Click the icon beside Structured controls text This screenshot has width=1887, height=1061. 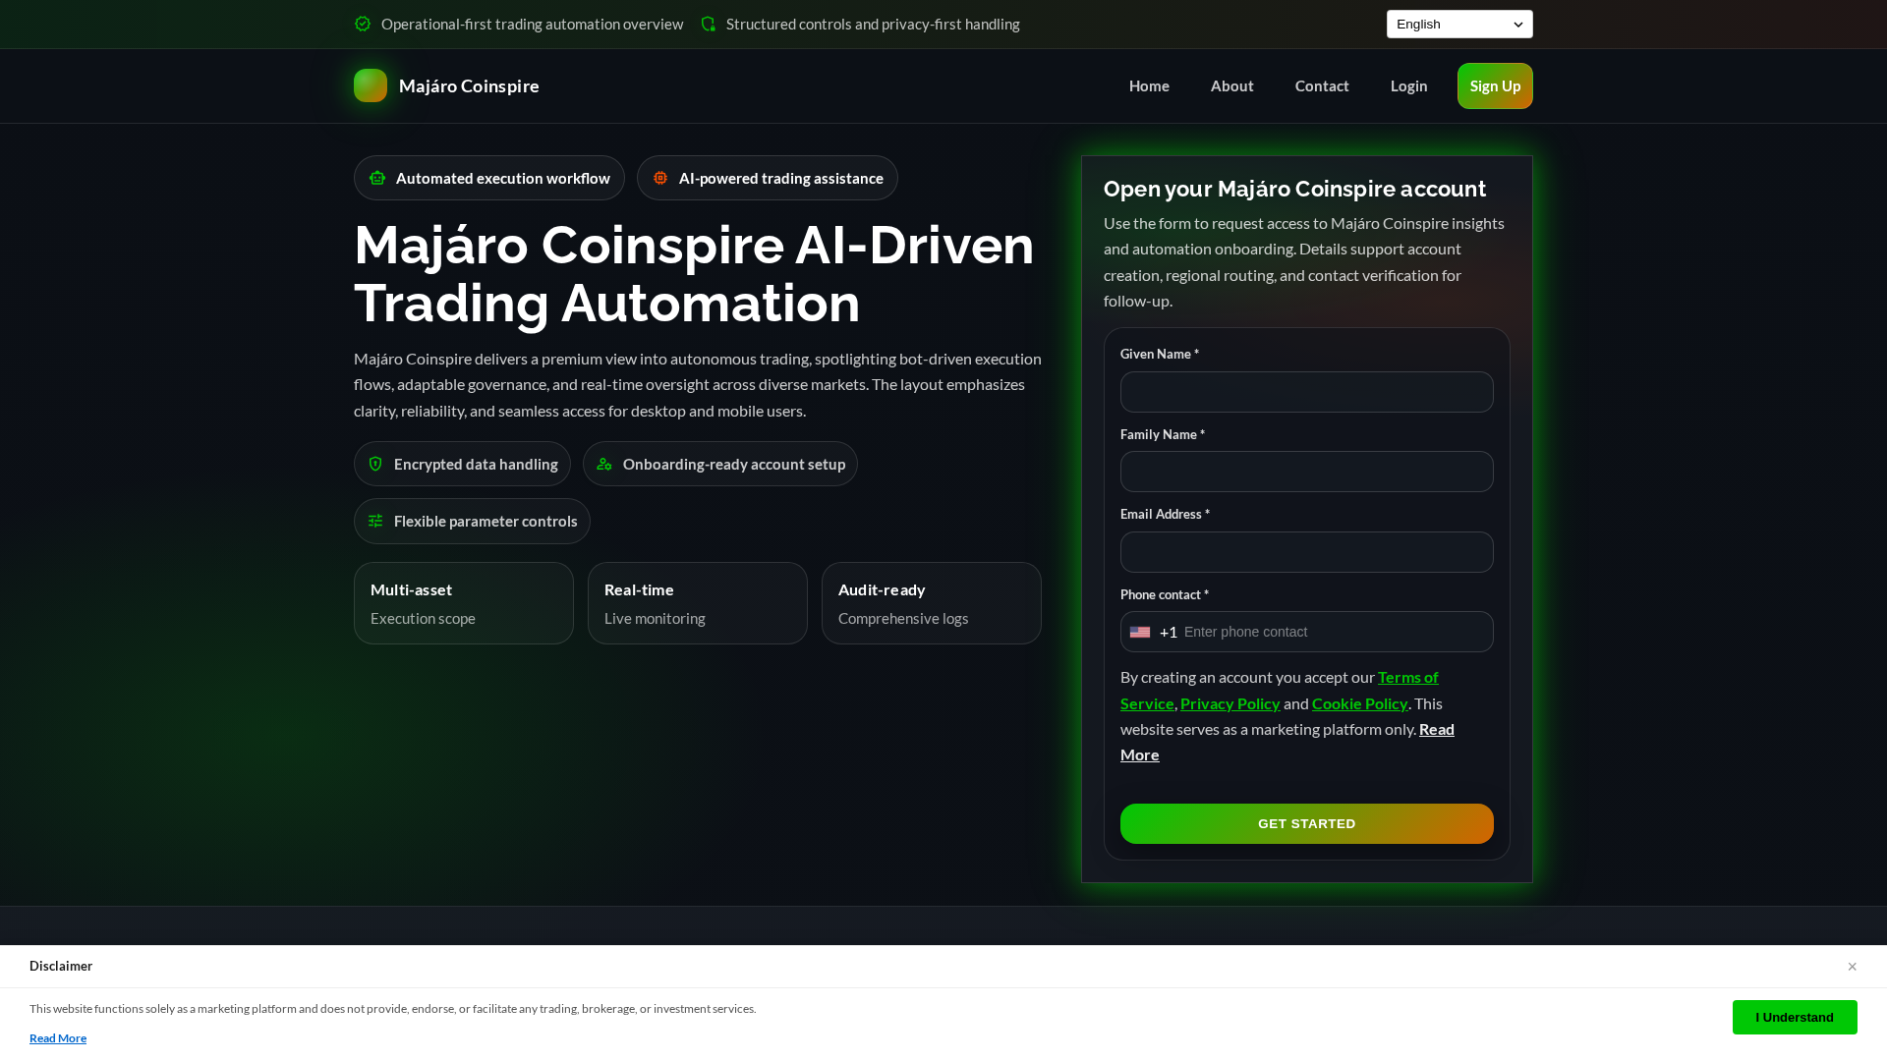tap(709, 24)
